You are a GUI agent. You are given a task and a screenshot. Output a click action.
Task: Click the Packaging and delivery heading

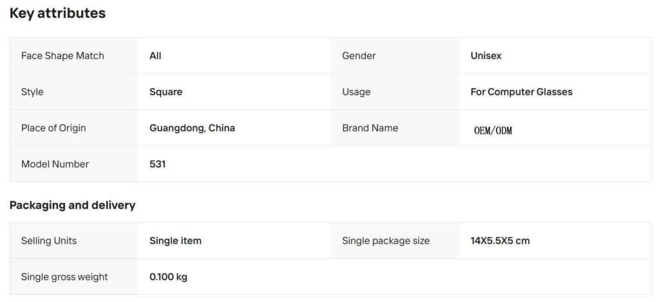click(72, 205)
